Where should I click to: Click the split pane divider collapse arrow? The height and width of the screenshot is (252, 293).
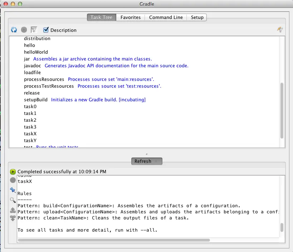pos(147,154)
